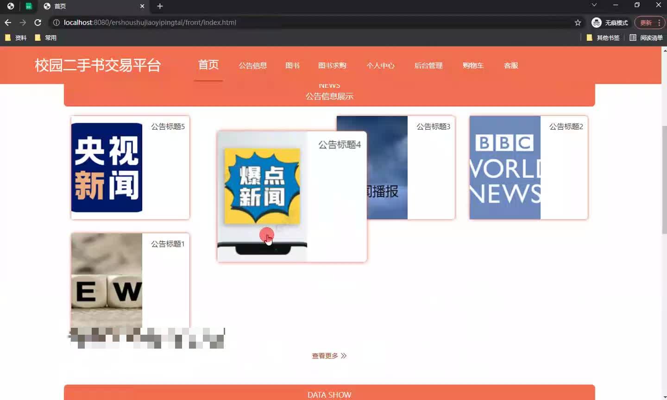Image resolution: width=667 pixels, height=400 pixels.
Task: Click the BBC World News thumbnail
Action: (x=505, y=168)
